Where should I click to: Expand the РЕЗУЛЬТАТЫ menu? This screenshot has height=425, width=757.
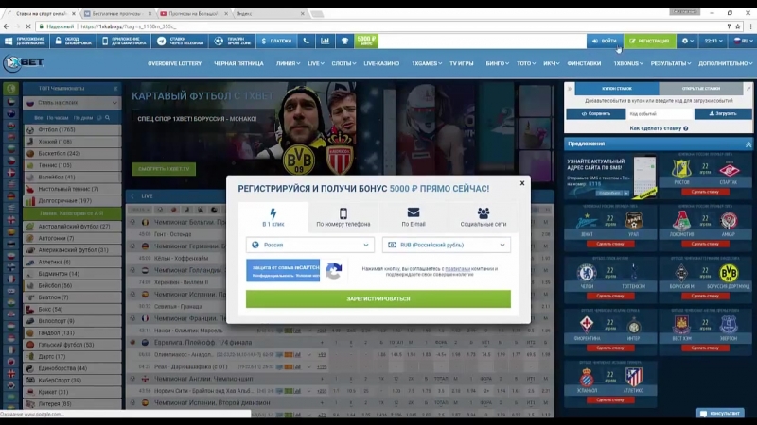click(x=671, y=63)
